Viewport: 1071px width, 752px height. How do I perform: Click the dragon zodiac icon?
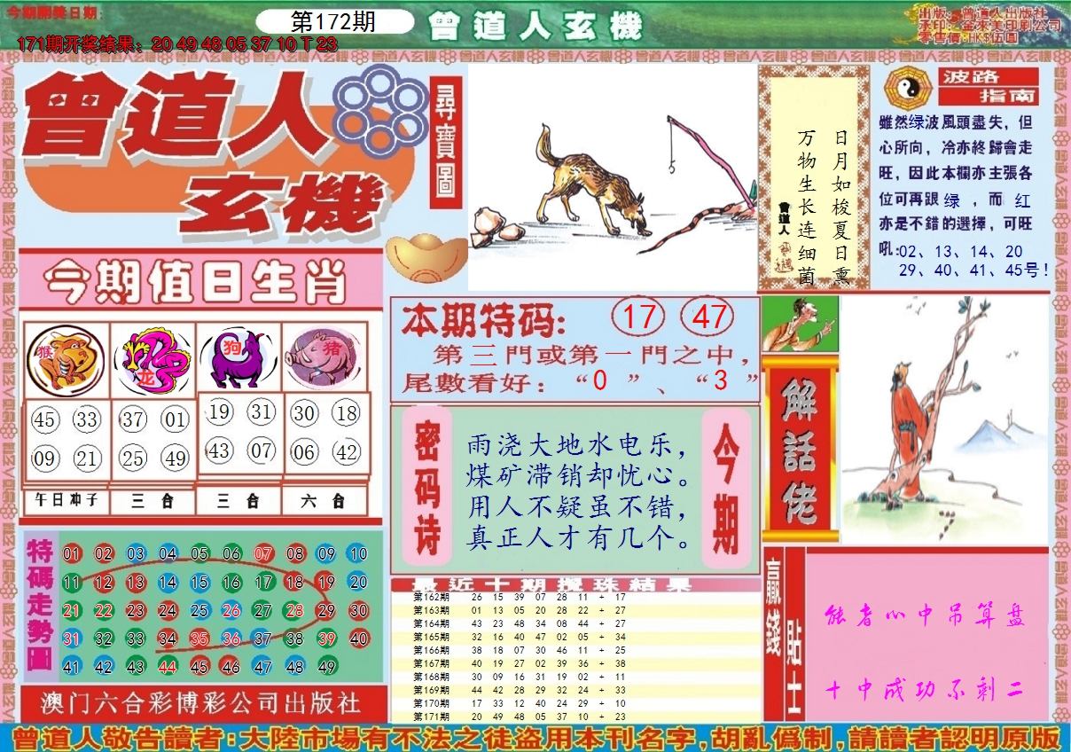(152, 360)
